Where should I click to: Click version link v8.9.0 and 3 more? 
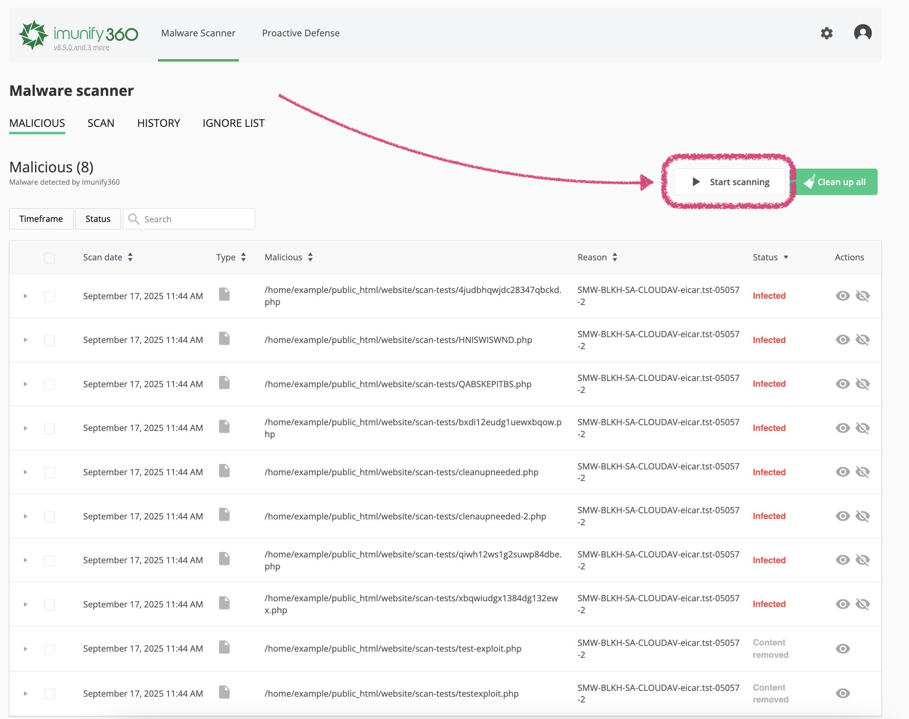(81, 48)
